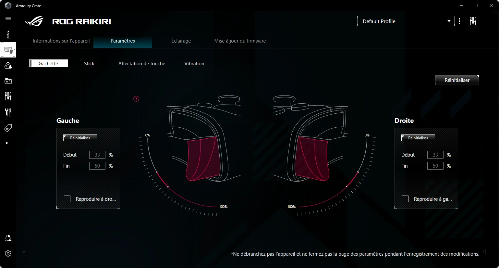Open the Home info icon in sidebar

8,34
